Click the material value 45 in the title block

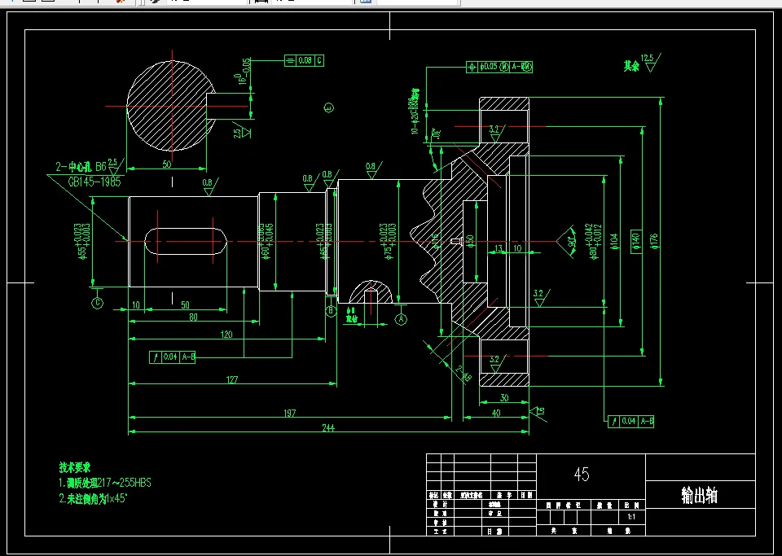point(582,475)
